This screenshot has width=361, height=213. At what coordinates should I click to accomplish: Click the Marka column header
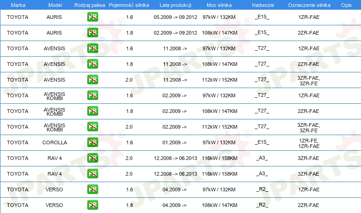click(18, 5)
